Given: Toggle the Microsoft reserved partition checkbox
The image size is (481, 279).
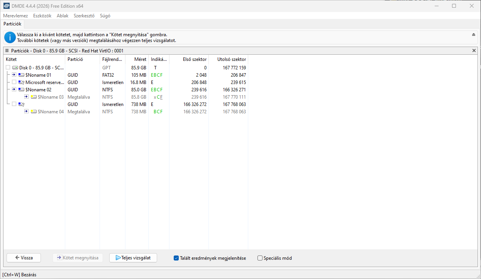Looking at the screenshot, I should [14, 82].
